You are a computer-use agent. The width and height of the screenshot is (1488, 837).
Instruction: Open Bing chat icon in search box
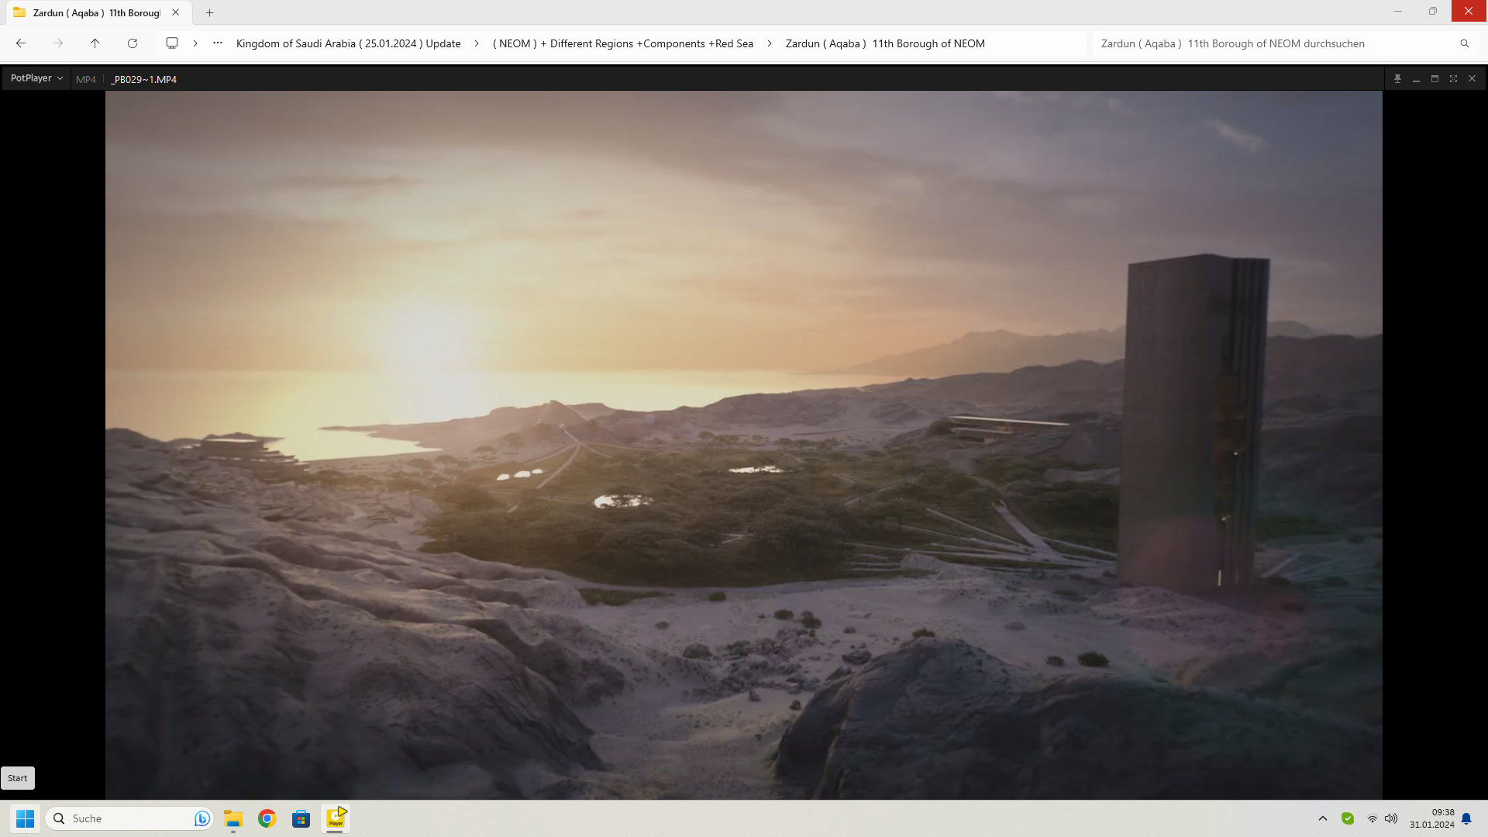201,818
